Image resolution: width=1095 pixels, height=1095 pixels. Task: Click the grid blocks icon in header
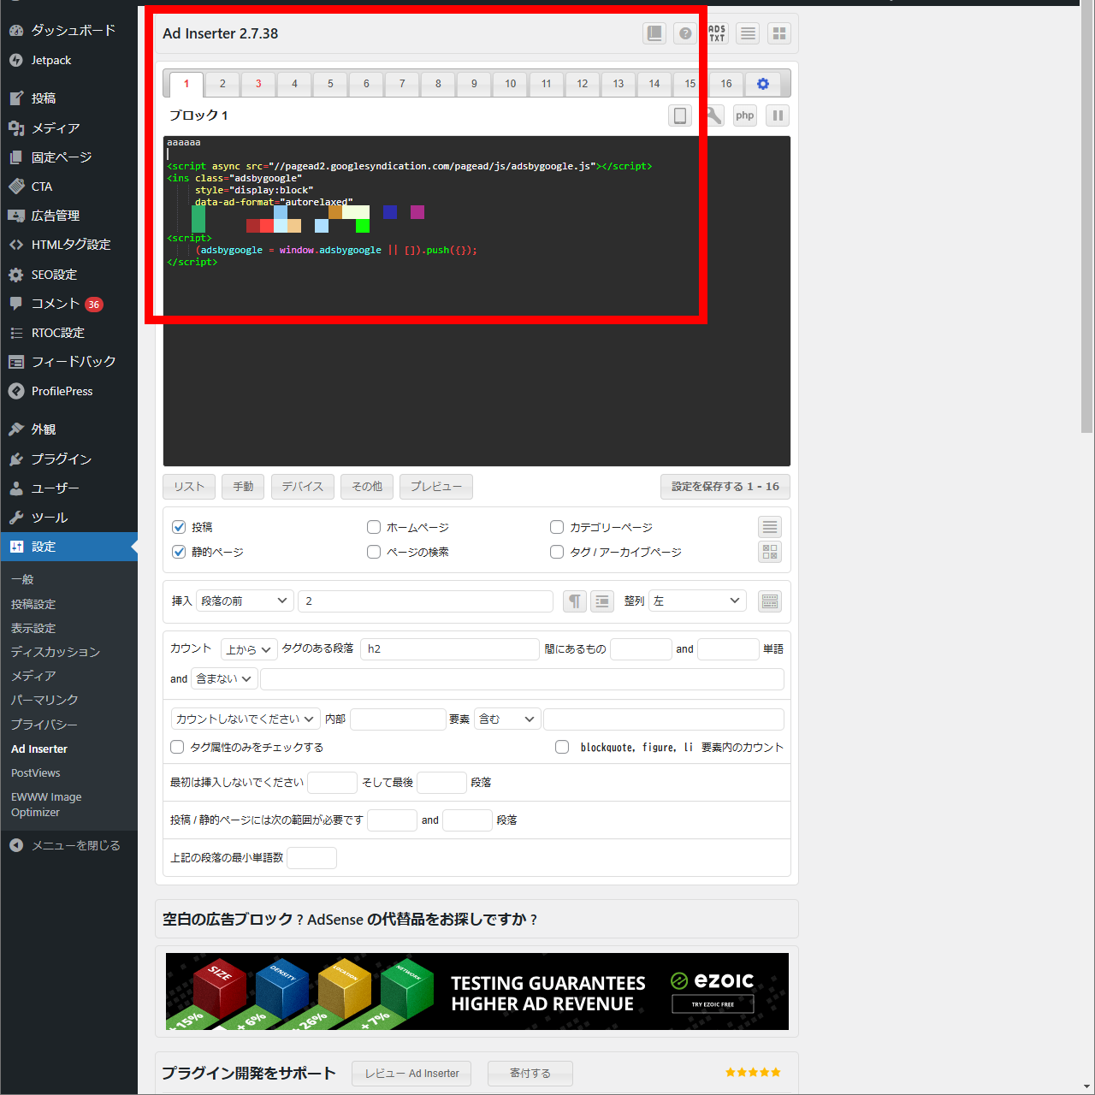779,33
